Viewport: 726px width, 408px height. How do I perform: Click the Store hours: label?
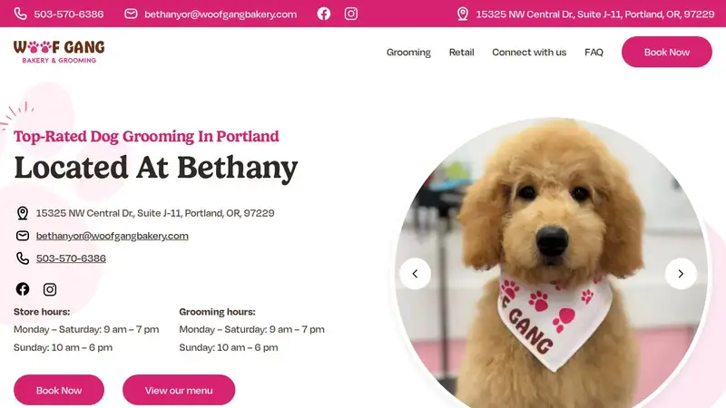(x=42, y=312)
